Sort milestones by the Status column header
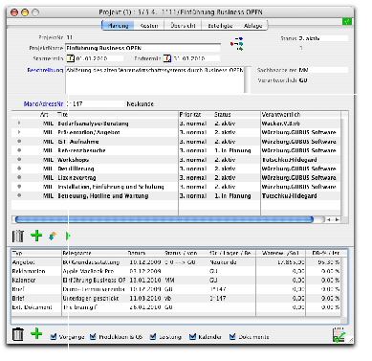 click(237, 114)
